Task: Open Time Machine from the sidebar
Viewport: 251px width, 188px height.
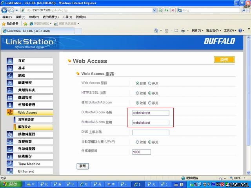Action: coord(30,164)
